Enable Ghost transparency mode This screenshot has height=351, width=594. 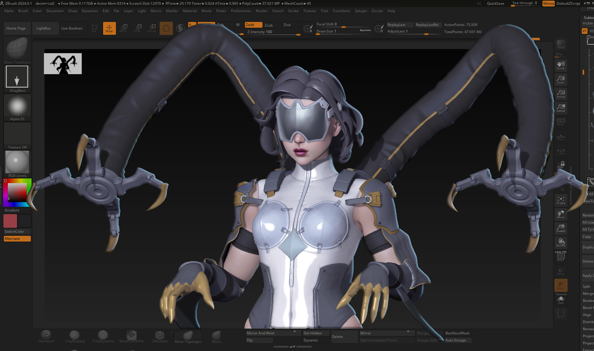tap(561, 285)
